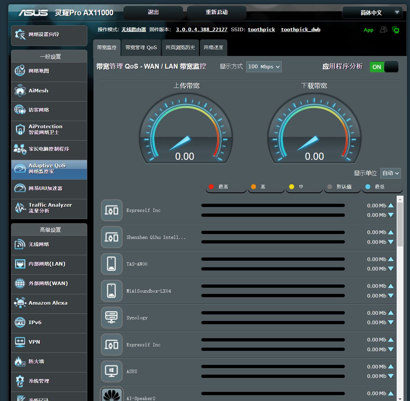410x401 pixels.
Task: Open the IPv6 icon
Action: click(20, 323)
